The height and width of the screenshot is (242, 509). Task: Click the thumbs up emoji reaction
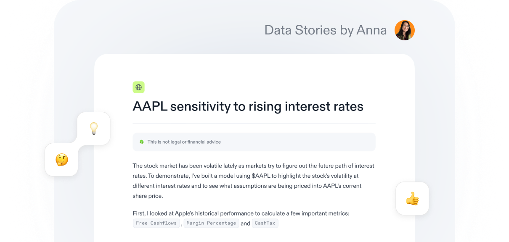[x=412, y=198]
